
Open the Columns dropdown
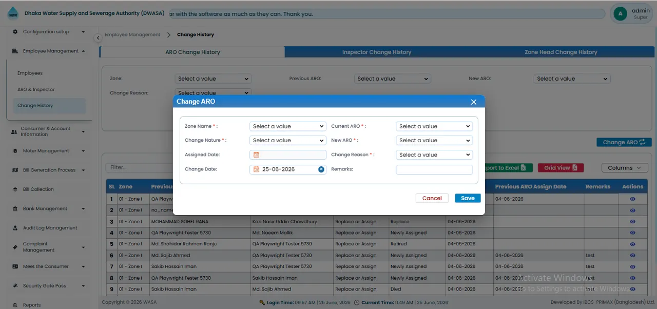point(625,168)
